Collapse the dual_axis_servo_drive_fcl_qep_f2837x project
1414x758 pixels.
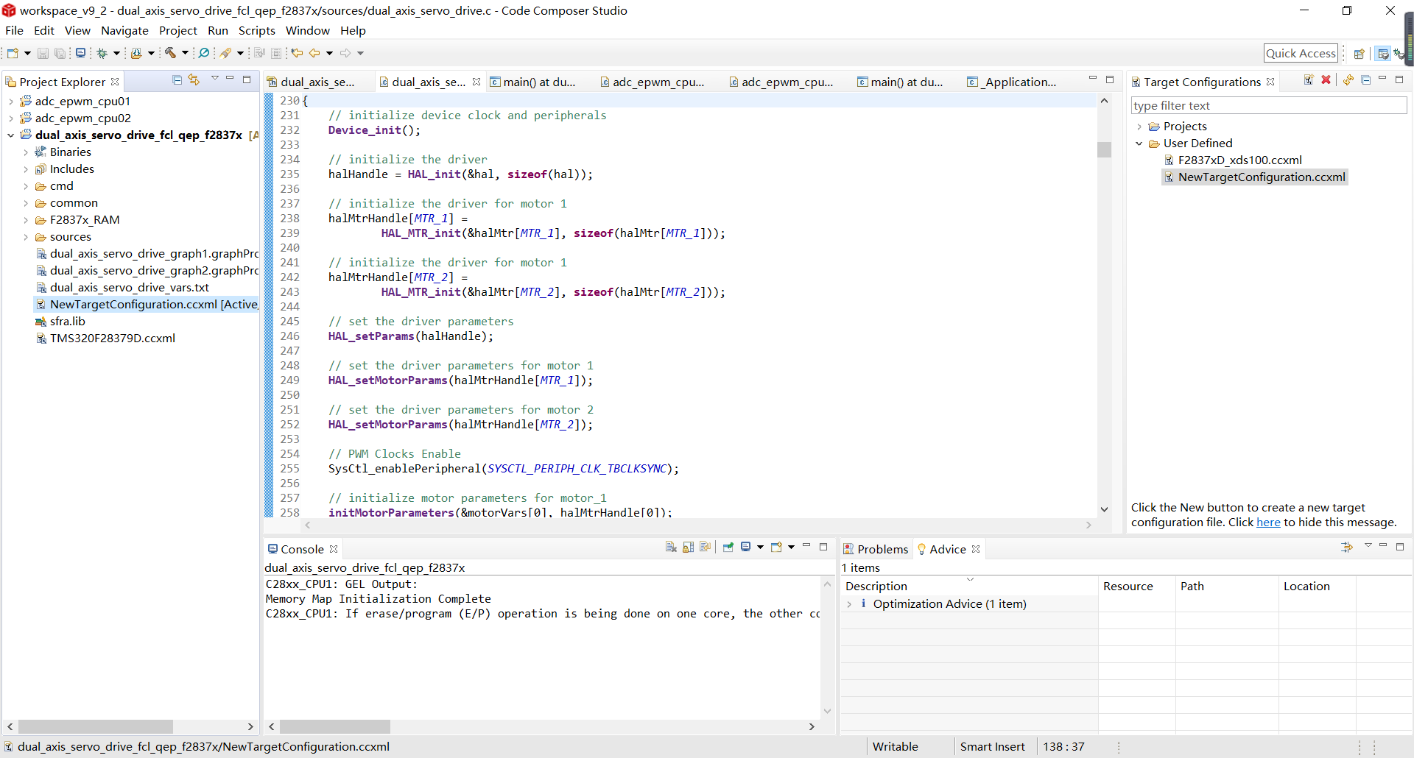(11, 135)
